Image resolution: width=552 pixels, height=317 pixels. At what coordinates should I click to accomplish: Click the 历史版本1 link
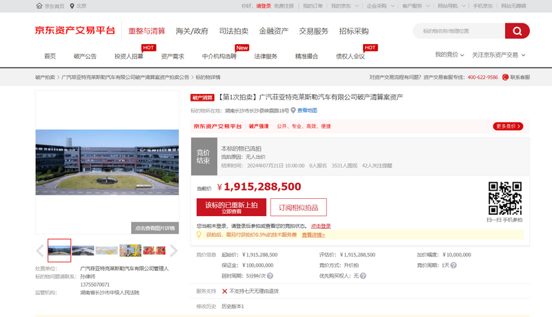(x=233, y=307)
